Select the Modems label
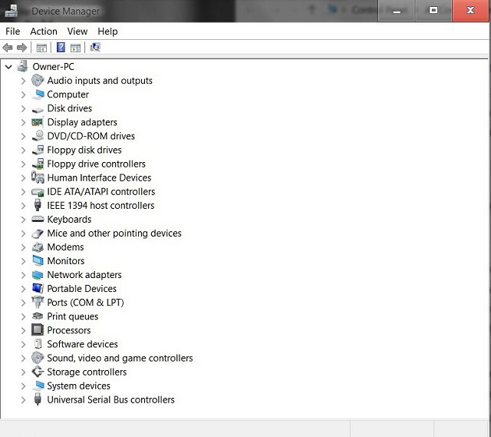Image resolution: width=491 pixels, height=437 pixels. [x=65, y=247]
